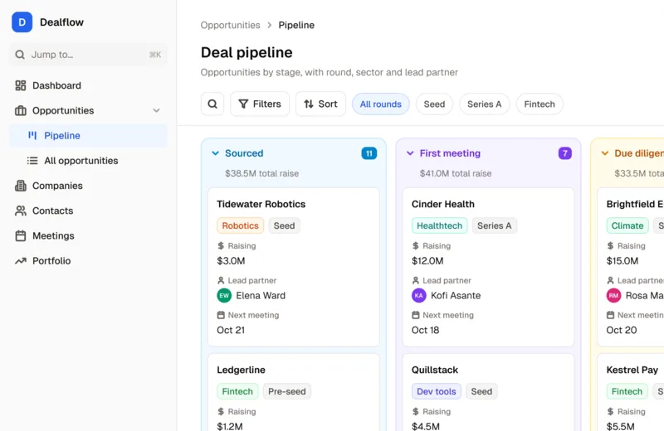Open the Filters button

pyautogui.click(x=260, y=104)
